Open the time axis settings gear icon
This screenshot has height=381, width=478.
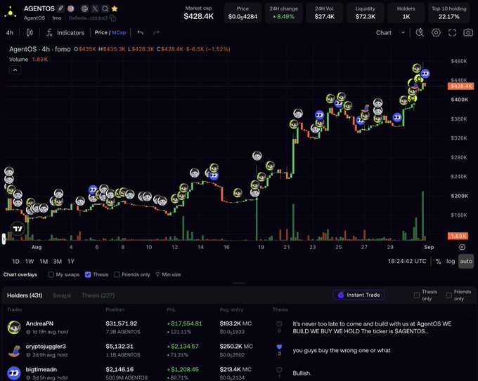coord(462,247)
